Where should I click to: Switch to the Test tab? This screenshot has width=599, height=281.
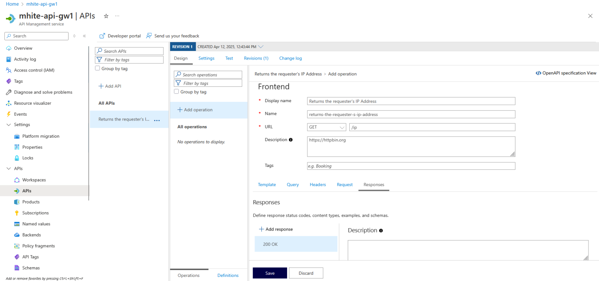point(229,58)
